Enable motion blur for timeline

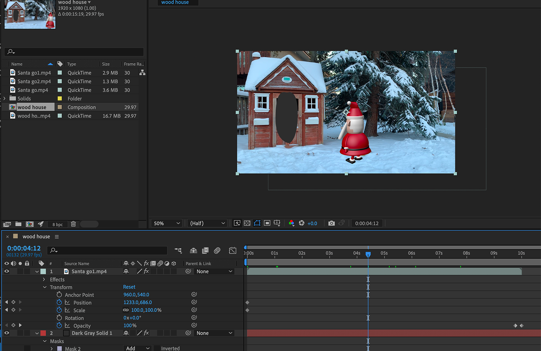coord(217,251)
